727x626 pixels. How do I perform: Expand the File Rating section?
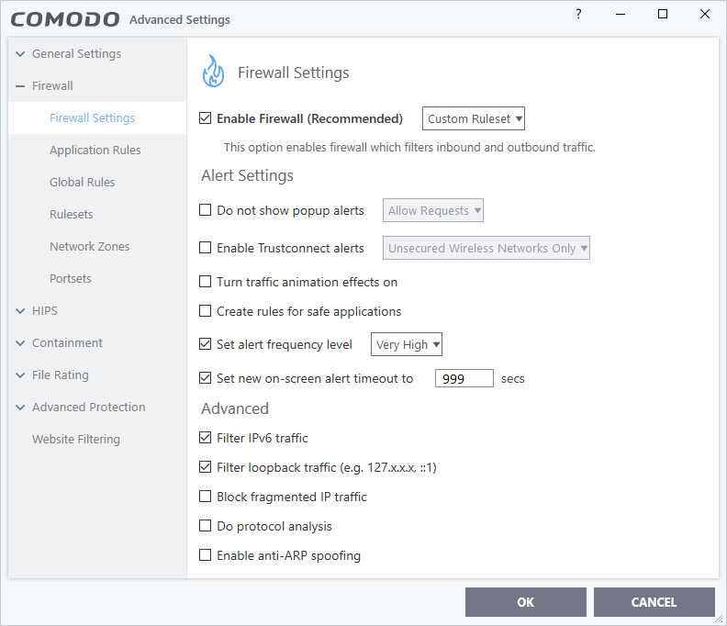[x=61, y=374]
